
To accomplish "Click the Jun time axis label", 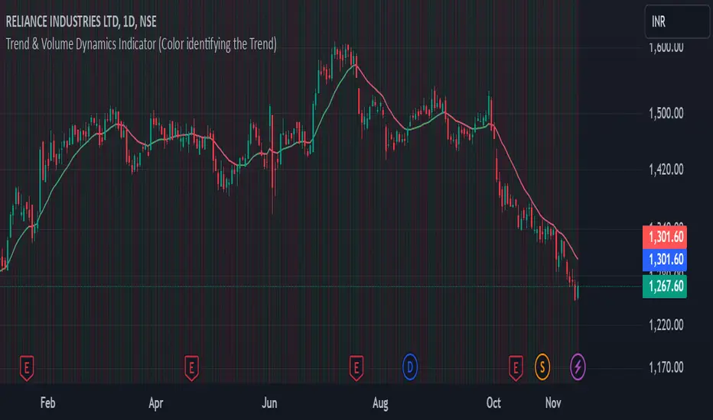I will 269,402.
